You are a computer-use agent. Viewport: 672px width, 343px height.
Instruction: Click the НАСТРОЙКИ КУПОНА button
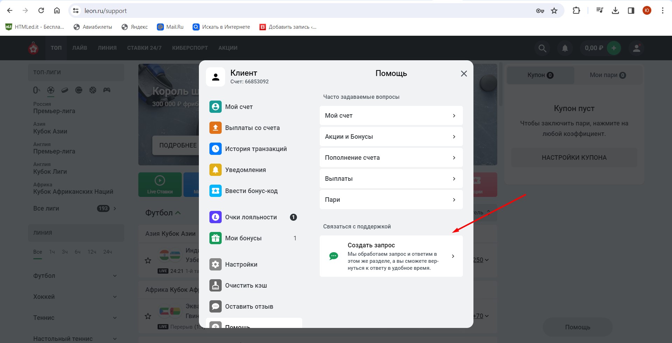pos(574,158)
